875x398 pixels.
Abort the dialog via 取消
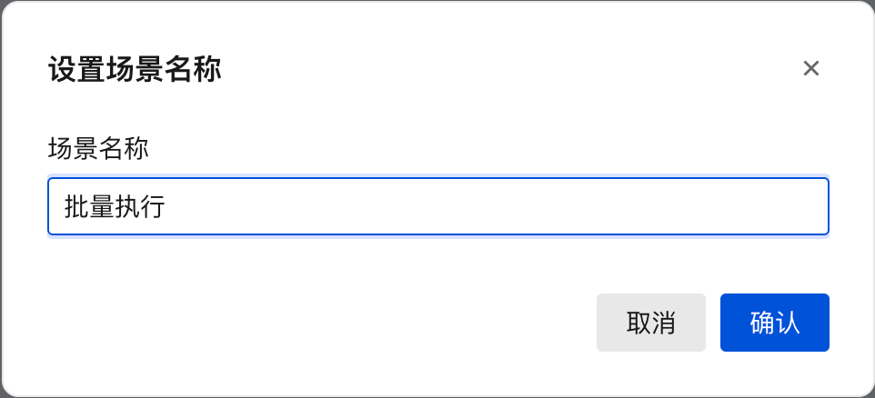pos(650,323)
